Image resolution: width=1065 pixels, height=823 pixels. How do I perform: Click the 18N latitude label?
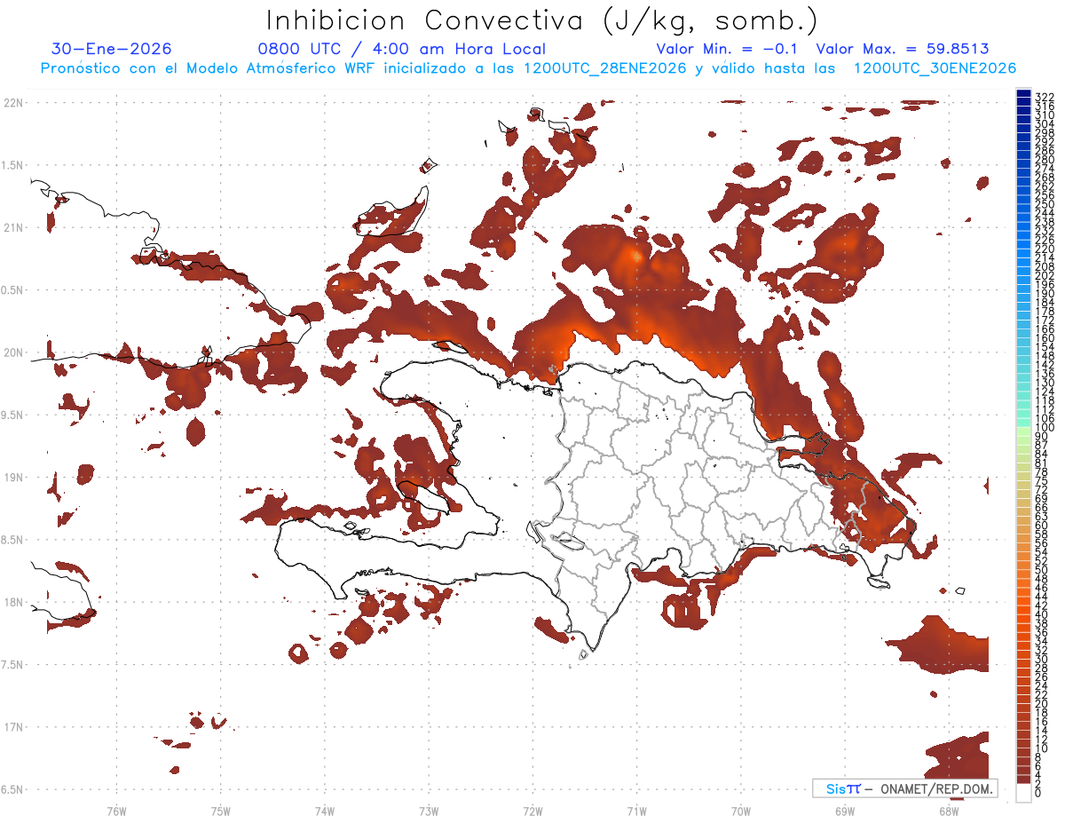point(13,602)
